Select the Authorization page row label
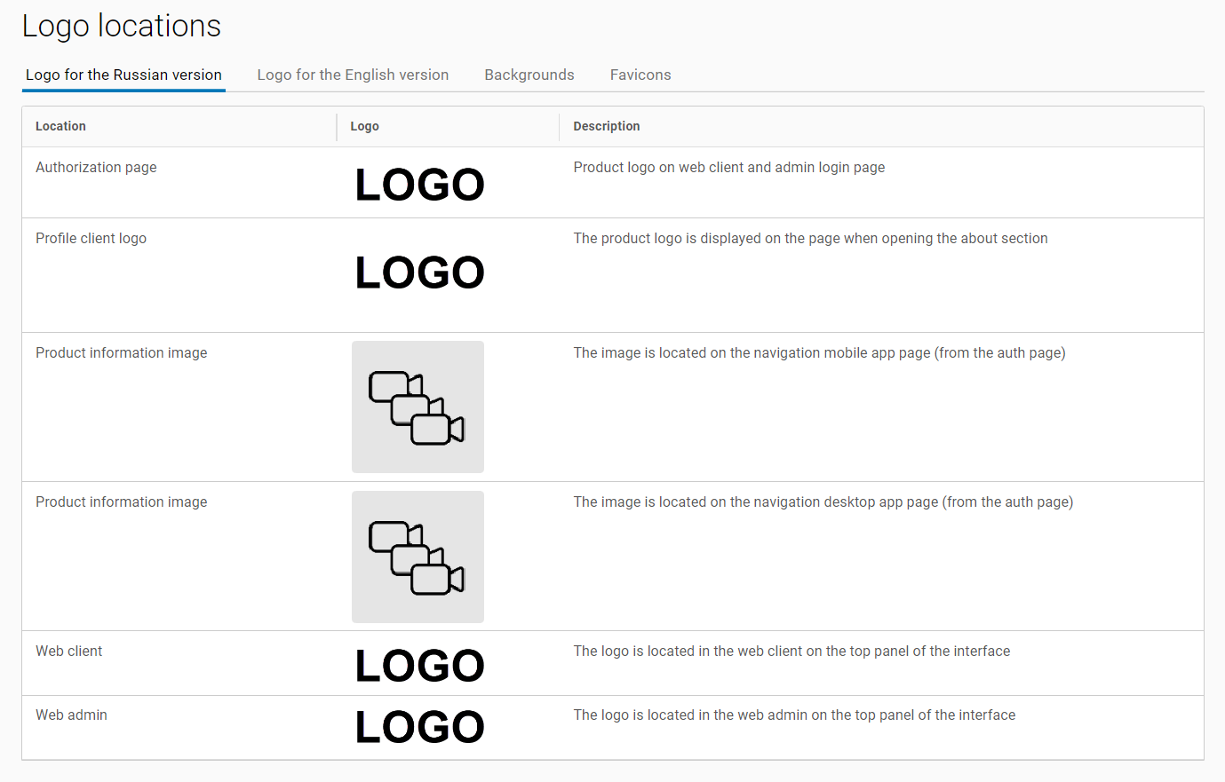The width and height of the screenshot is (1225, 782). pos(96,167)
